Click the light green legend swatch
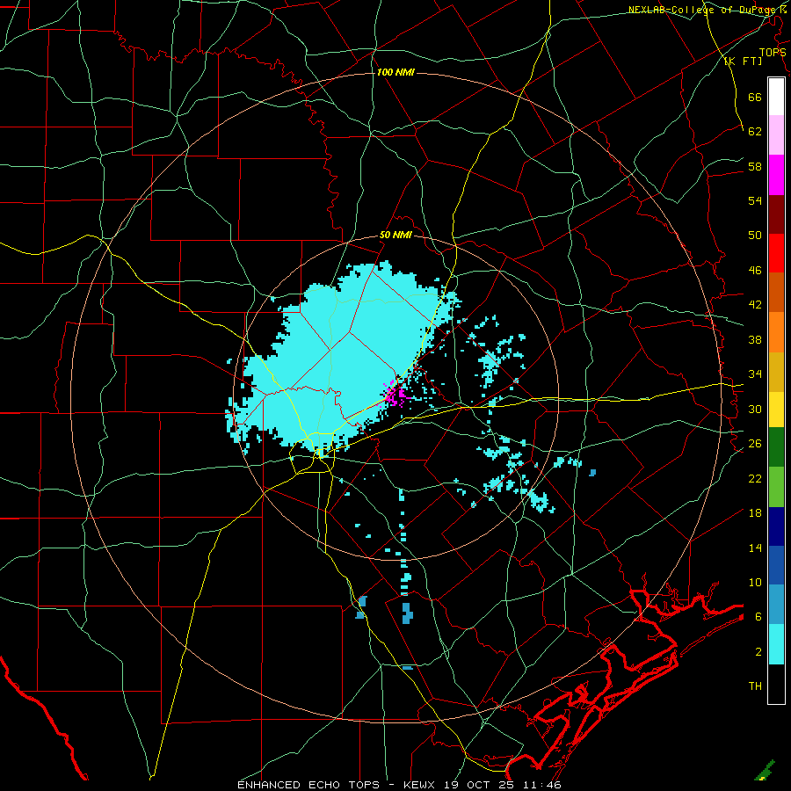This screenshot has height=791, width=791. click(776, 487)
